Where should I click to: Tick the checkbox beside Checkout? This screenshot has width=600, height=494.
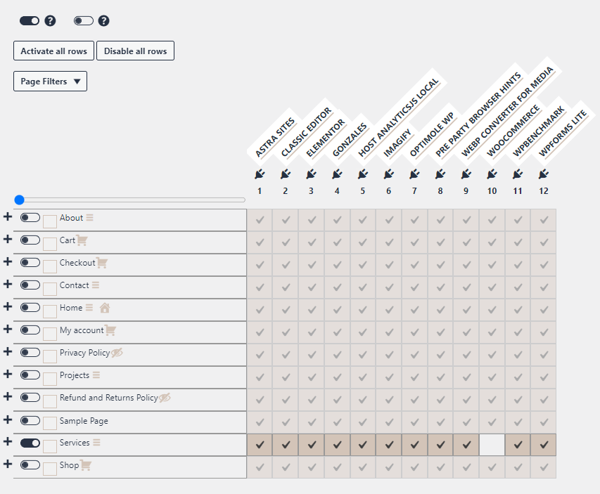(50, 266)
